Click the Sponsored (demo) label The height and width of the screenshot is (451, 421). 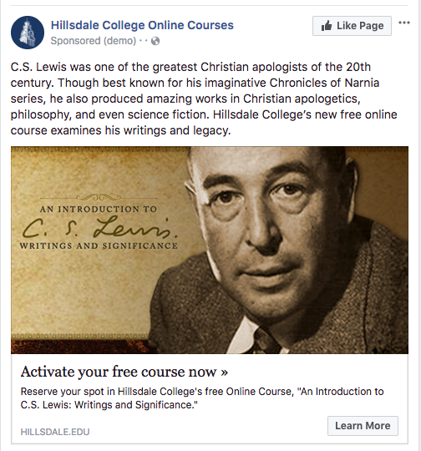pos(94,41)
